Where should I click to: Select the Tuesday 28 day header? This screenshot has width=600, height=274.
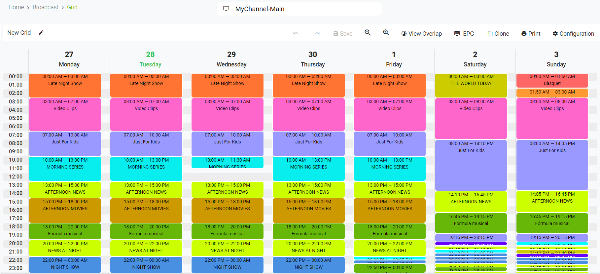click(x=150, y=59)
